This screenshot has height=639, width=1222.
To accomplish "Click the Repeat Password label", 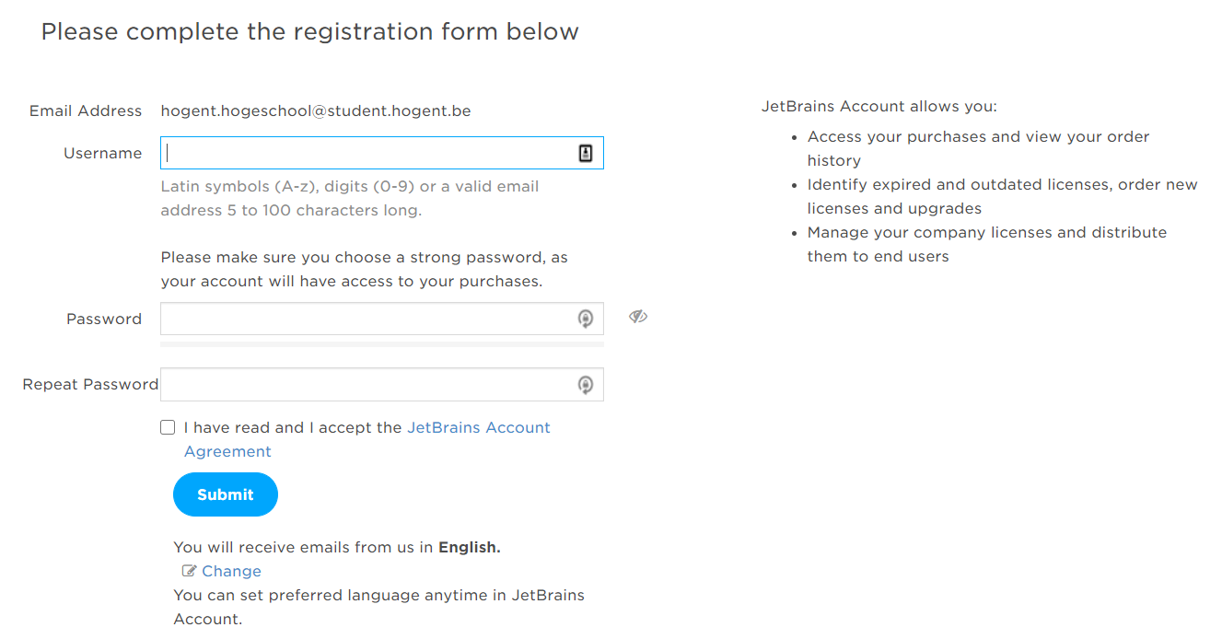I will 90,385.
